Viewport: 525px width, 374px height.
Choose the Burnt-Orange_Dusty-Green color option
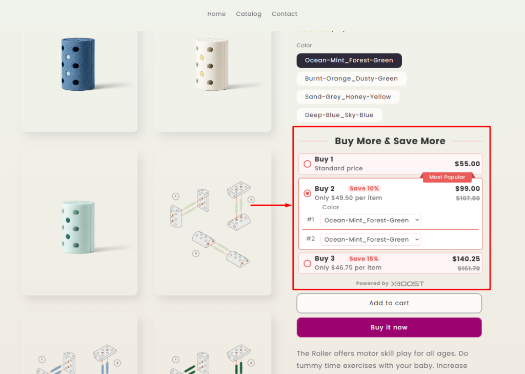click(x=351, y=78)
